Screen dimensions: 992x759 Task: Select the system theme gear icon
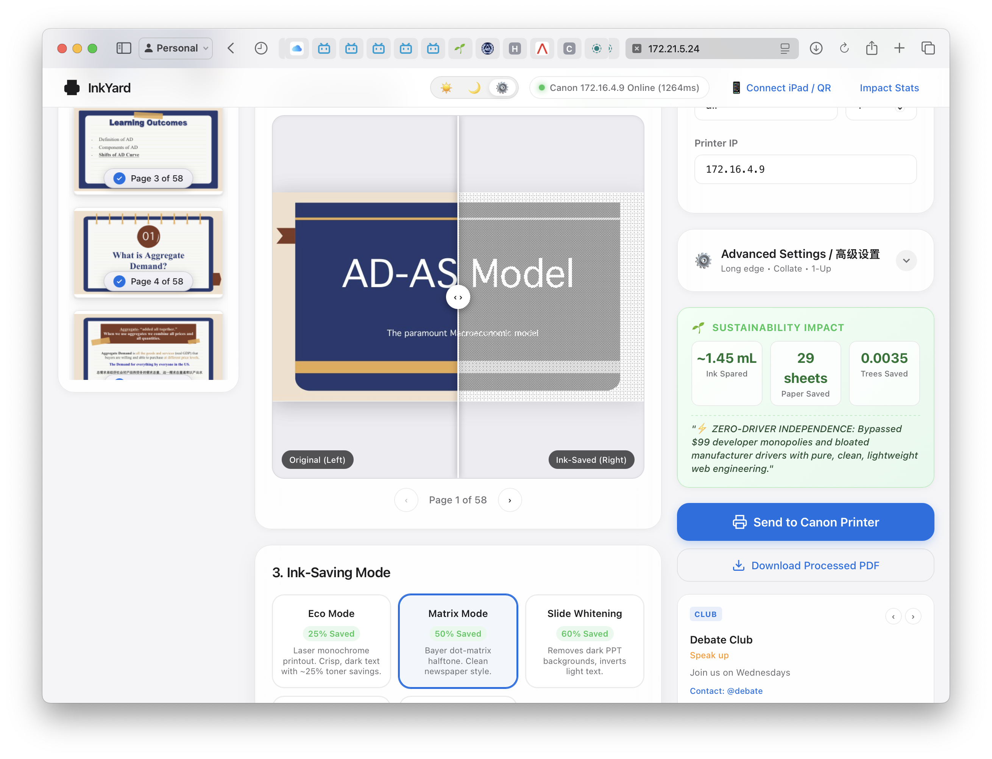coord(502,87)
